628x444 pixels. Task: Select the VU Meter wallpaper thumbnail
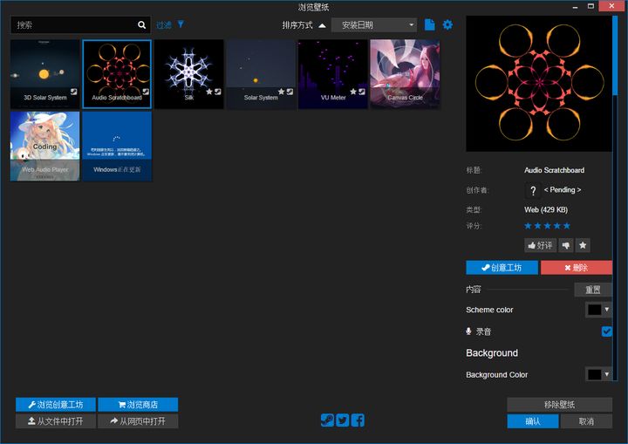tap(333, 74)
